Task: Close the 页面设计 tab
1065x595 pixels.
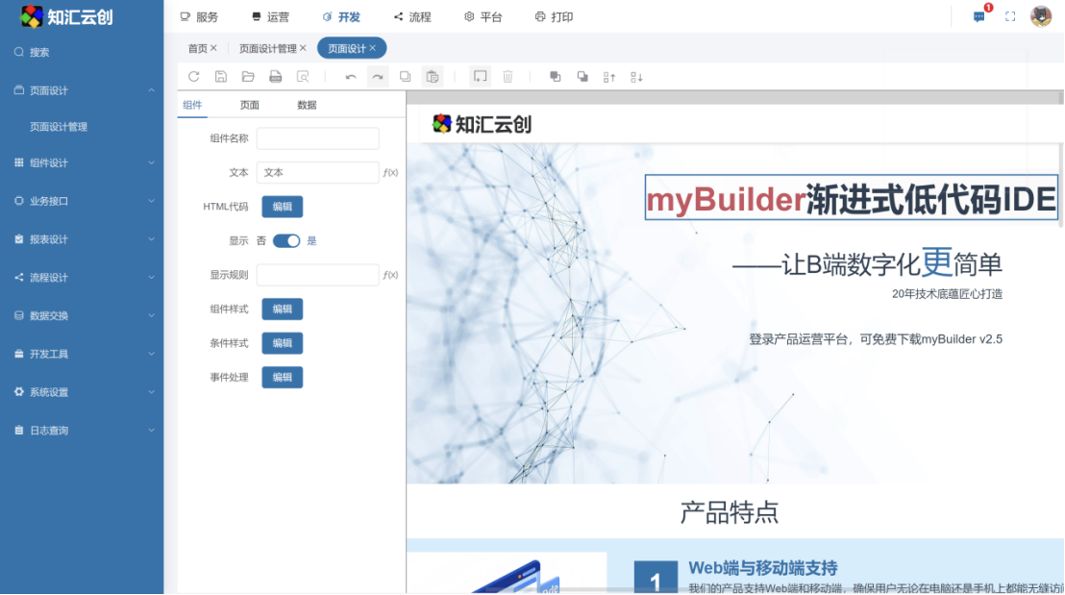Action: pos(372,48)
